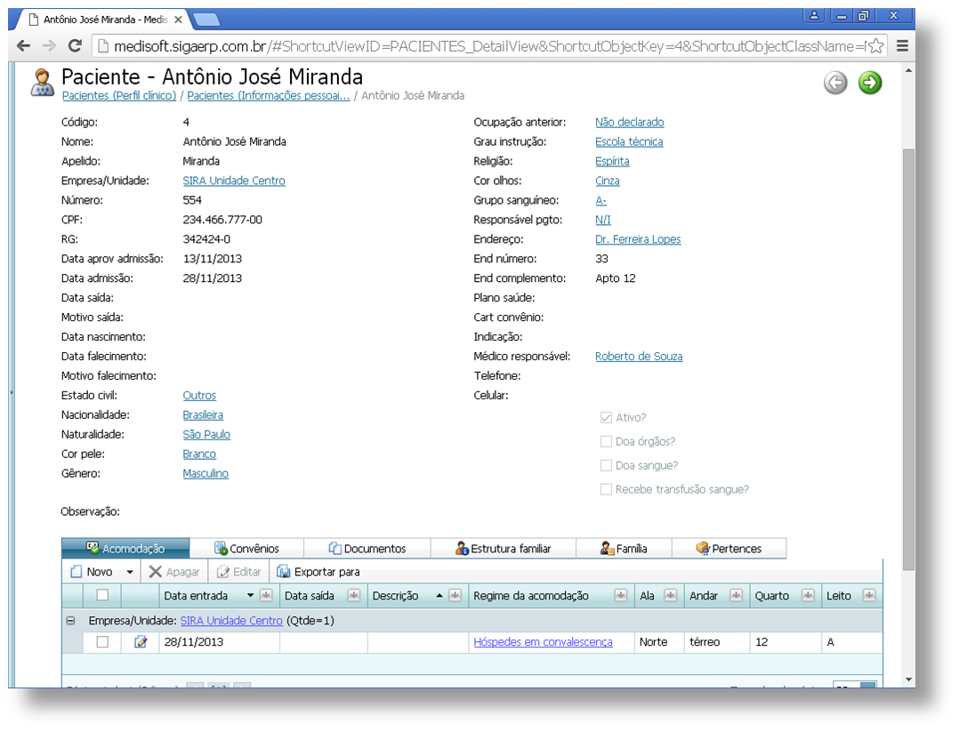Click the patient avatar icon
The image size is (959, 732).
click(42, 83)
